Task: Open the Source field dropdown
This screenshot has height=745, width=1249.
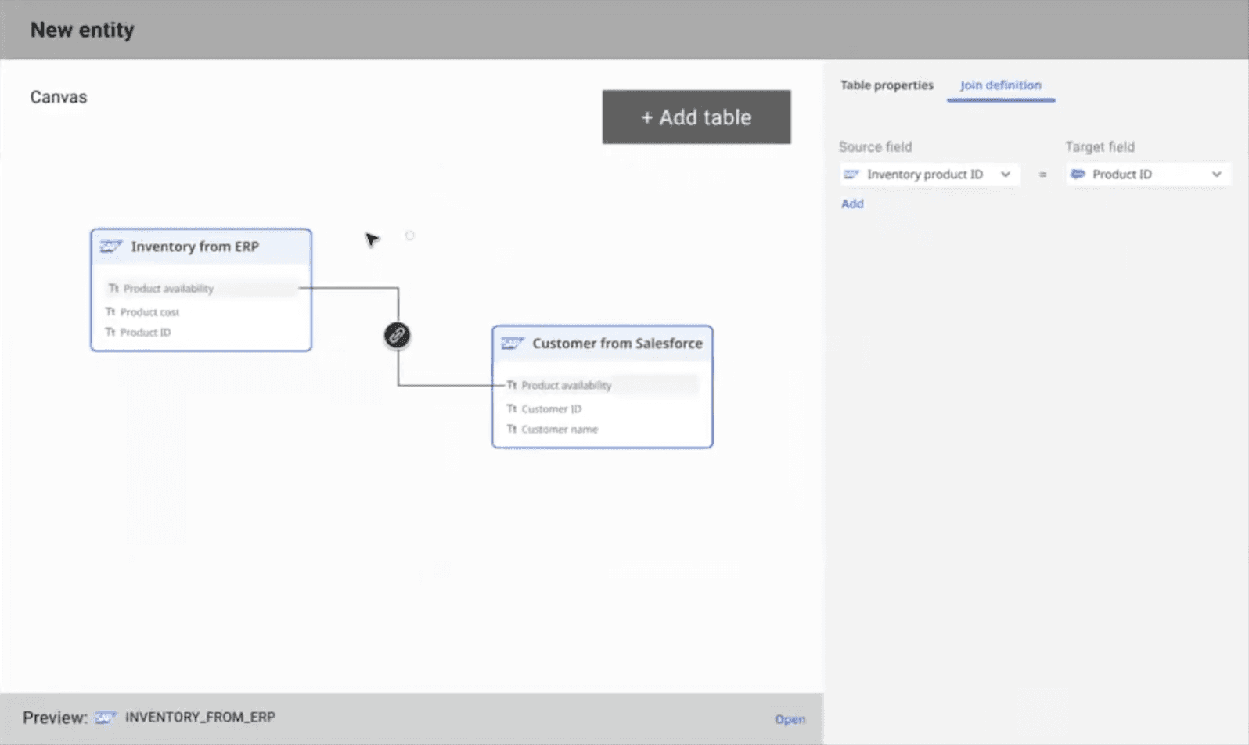Action: [x=930, y=175]
